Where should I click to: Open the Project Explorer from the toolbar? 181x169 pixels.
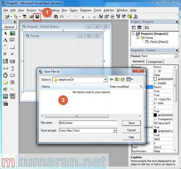pyautogui.click(x=101, y=17)
